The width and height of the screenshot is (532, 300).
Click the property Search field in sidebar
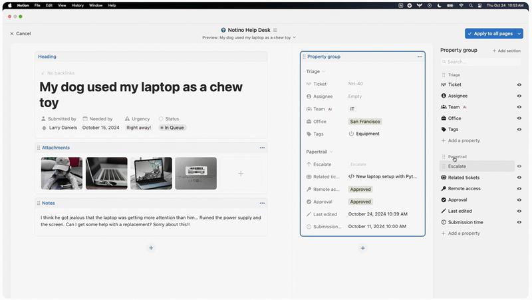480,62
